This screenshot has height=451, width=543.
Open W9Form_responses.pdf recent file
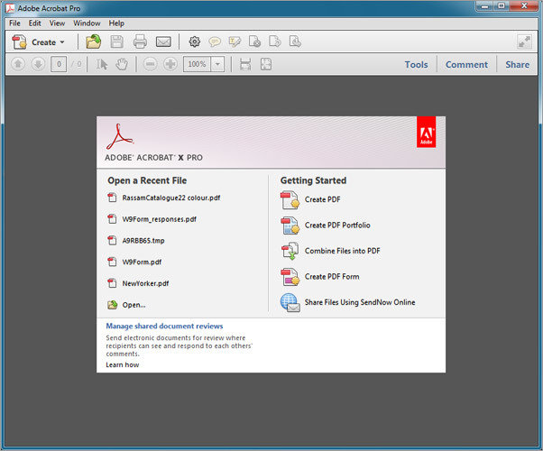coord(160,219)
